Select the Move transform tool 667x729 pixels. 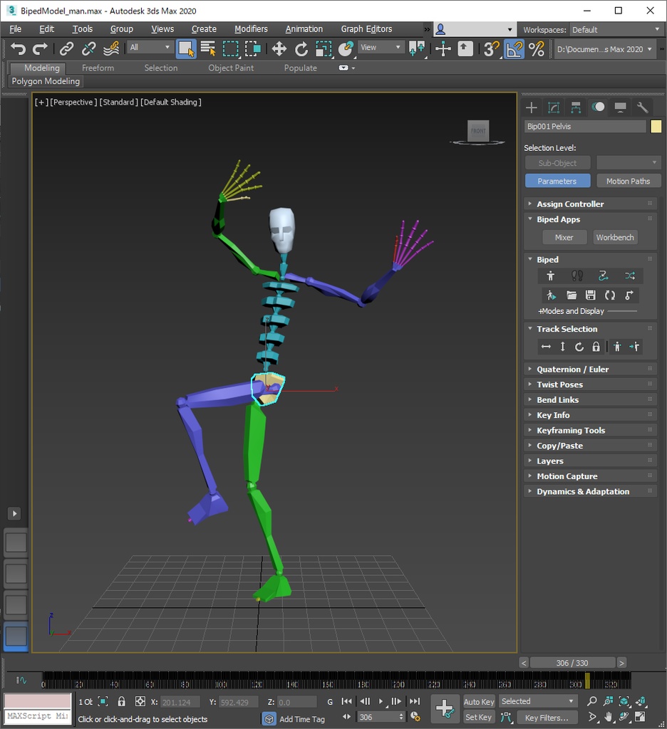[x=279, y=48]
